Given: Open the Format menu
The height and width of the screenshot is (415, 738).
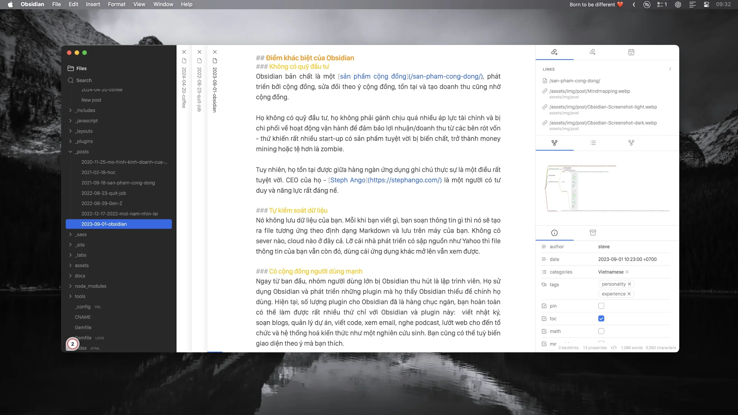Looking at the screenshot, I should click(x=117, y=4).
